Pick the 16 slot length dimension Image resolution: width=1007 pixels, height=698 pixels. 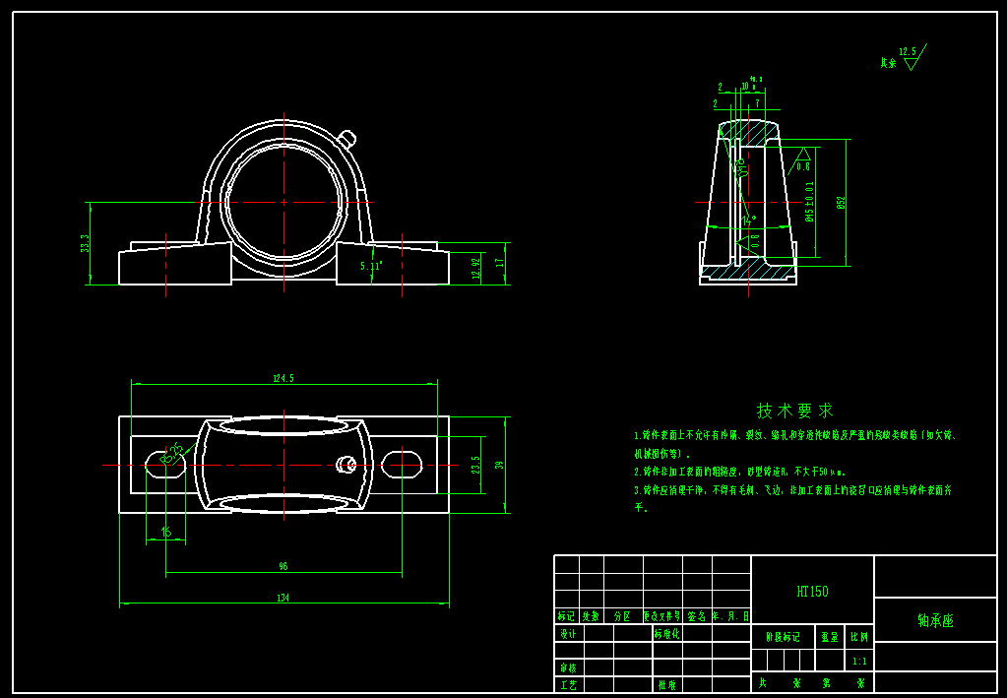166,532
